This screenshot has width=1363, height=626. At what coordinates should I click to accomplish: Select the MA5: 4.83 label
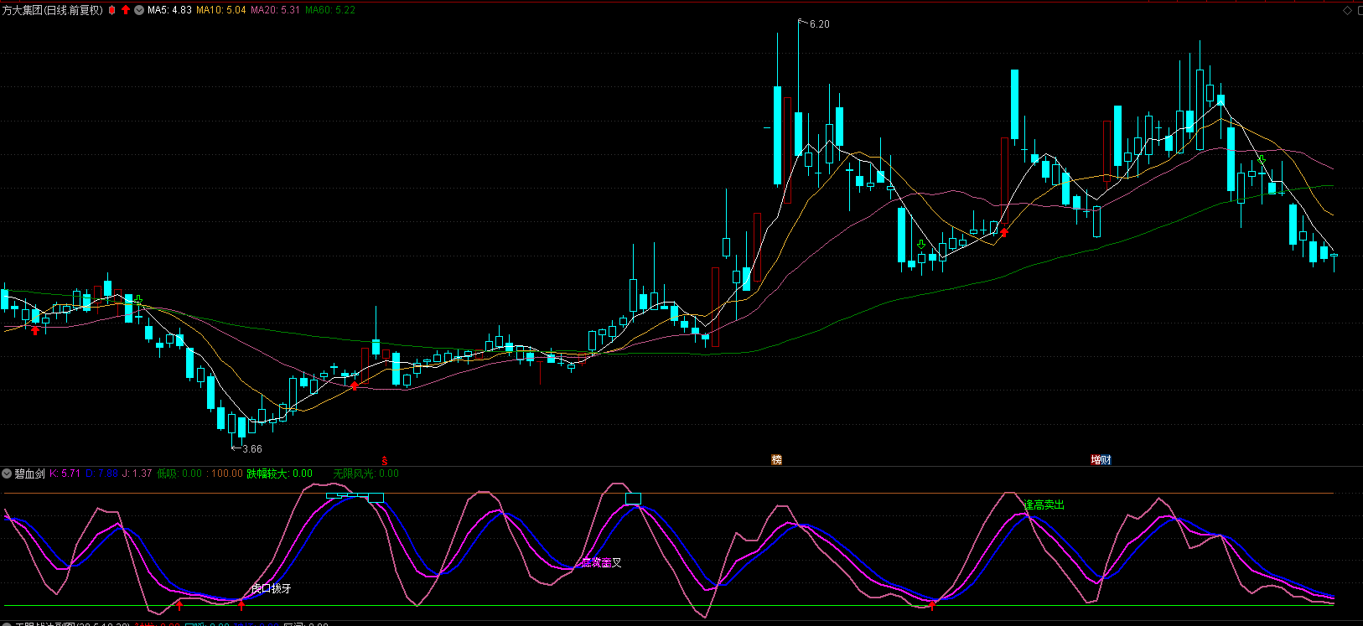tap(169, 10)
